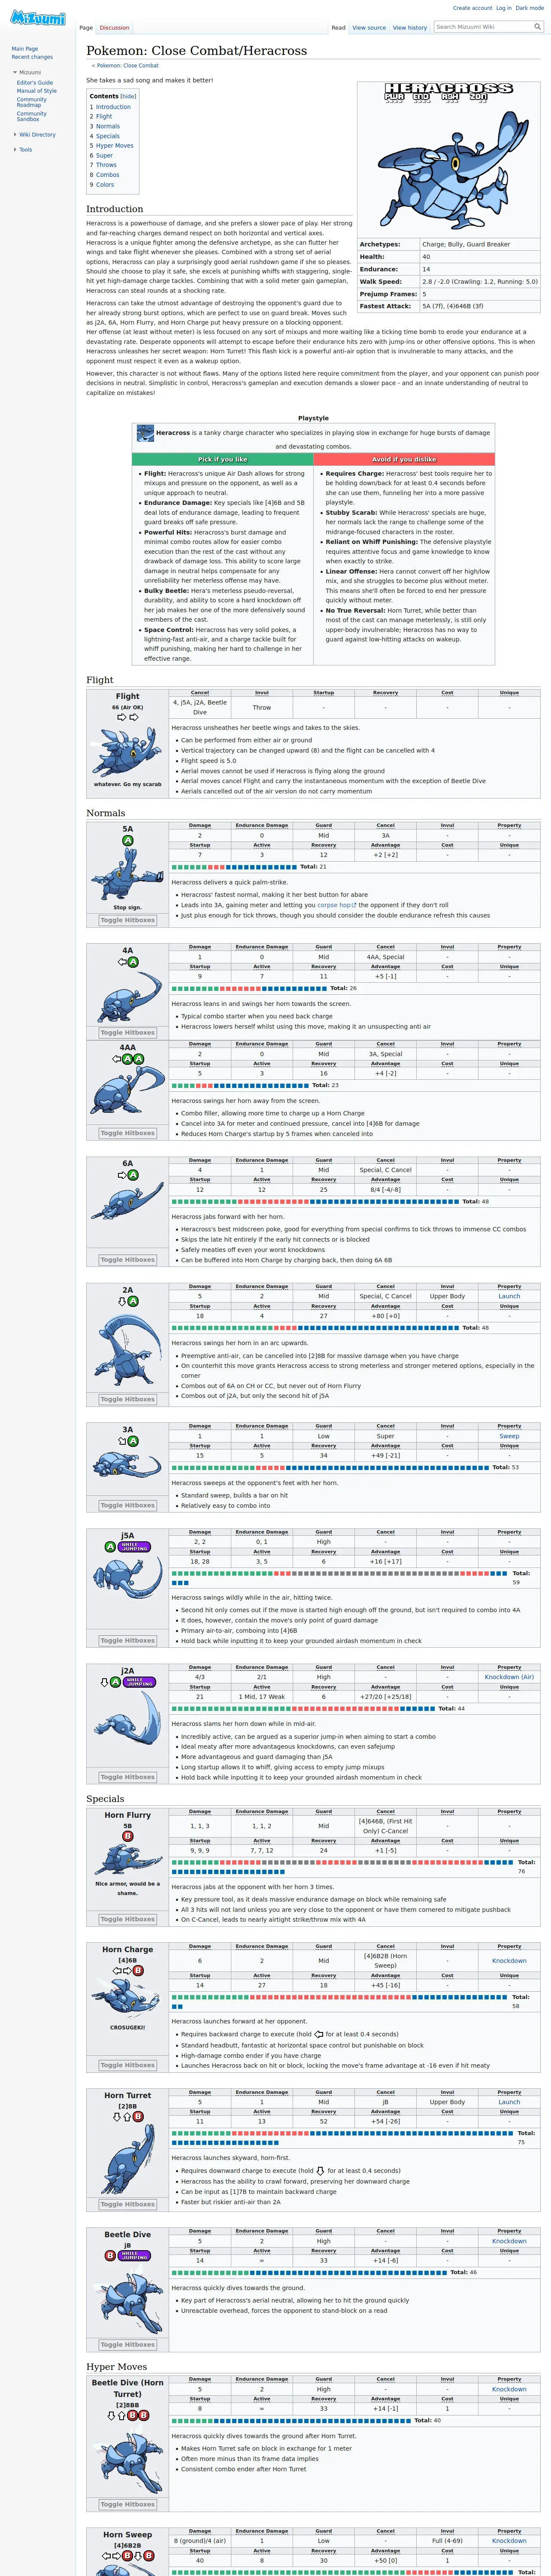The height and width of the screenshot is (2576, 551).
Task: Open the 2A move sprite image
Action: click(x=128, y=1349)
